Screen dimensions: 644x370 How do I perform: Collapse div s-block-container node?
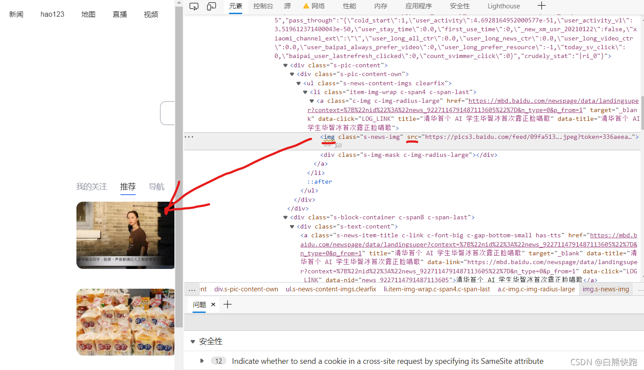click(x=286, y=218)
